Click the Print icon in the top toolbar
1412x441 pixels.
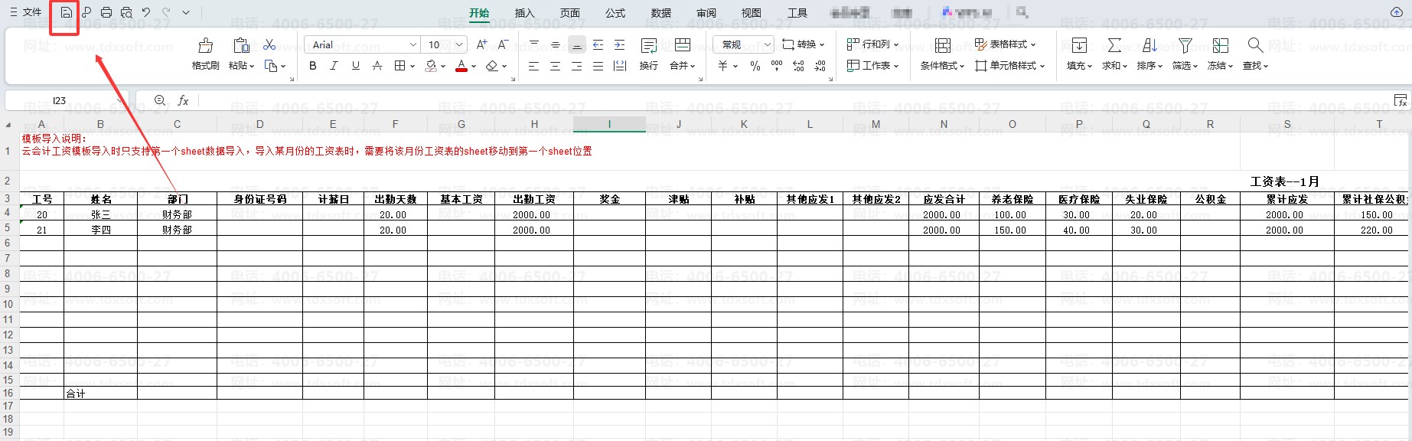coord(106,13)
